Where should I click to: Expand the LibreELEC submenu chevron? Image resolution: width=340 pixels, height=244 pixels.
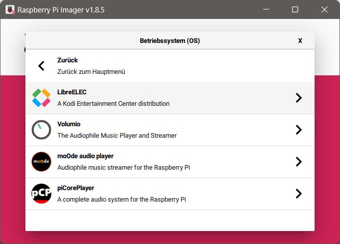(x=299, y=98)
